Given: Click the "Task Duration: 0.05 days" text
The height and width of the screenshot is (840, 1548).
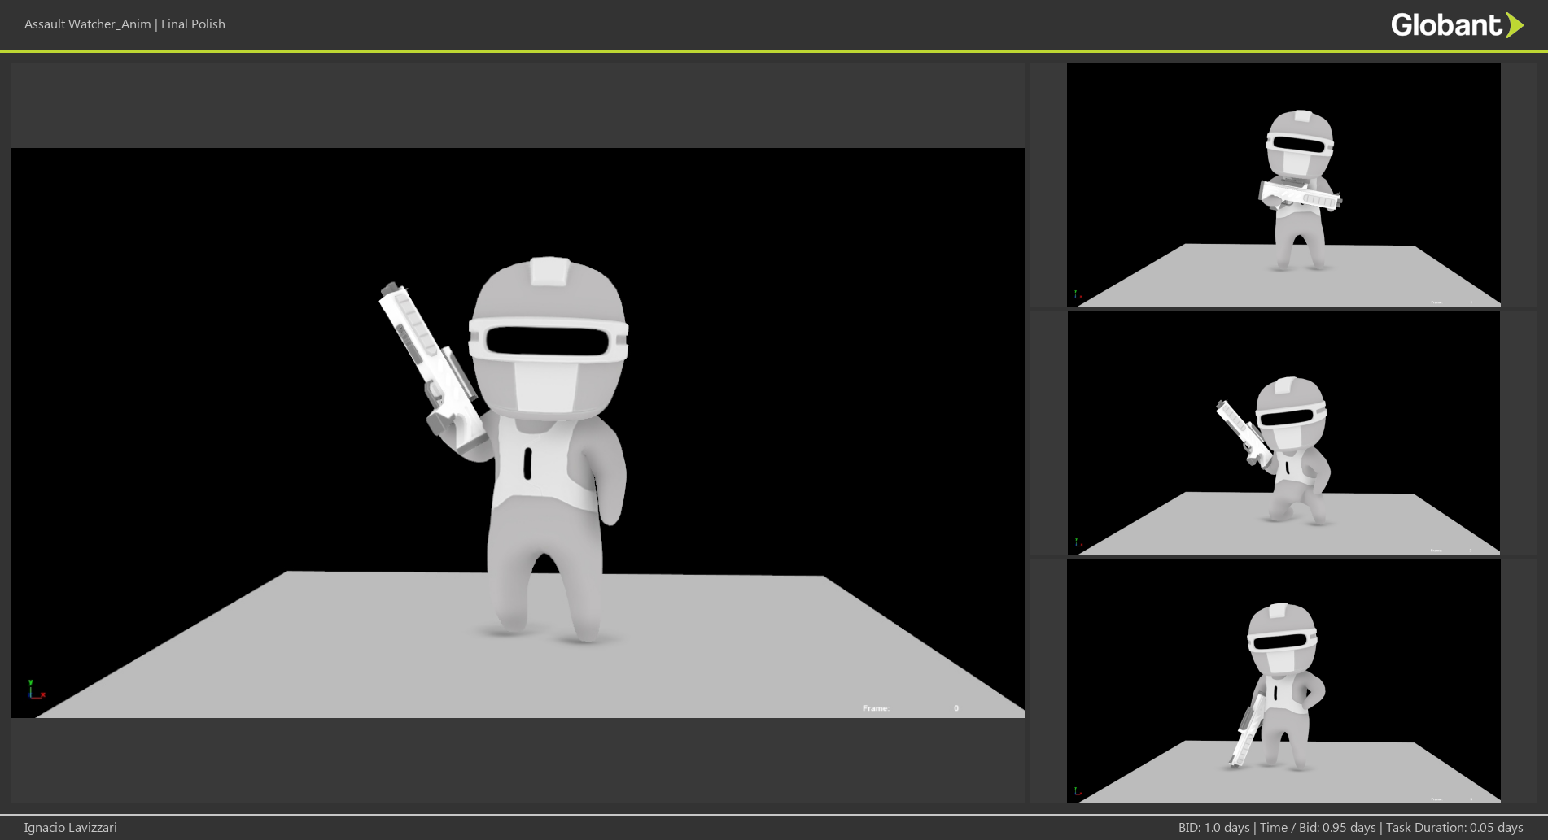Looking at the screenshot, I should click(x=1454, y=828).
